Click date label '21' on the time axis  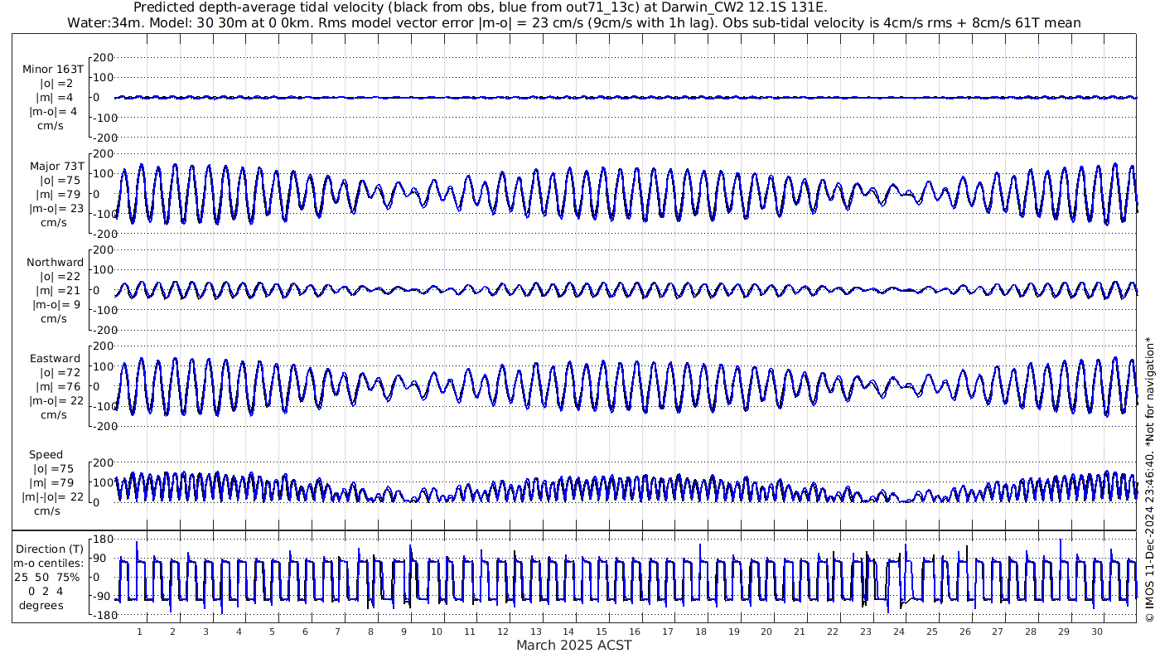pos(800,632)
